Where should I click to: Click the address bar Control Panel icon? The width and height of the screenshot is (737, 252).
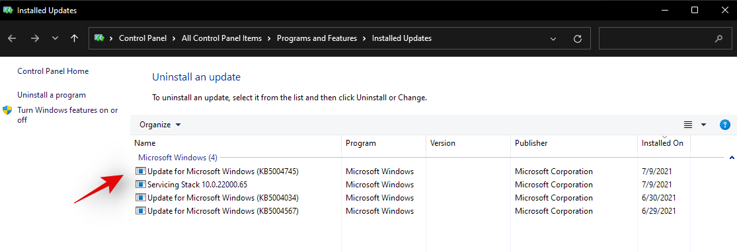(x=99, y=38)
